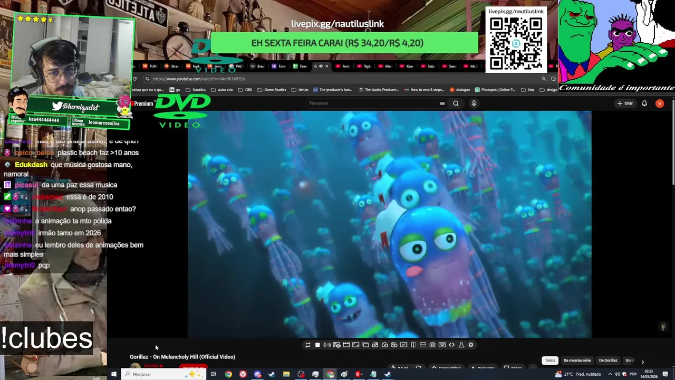This screenshot has width=675, height=380.
Task: Open the dialogue bookmark
Action: coord(460,90)
